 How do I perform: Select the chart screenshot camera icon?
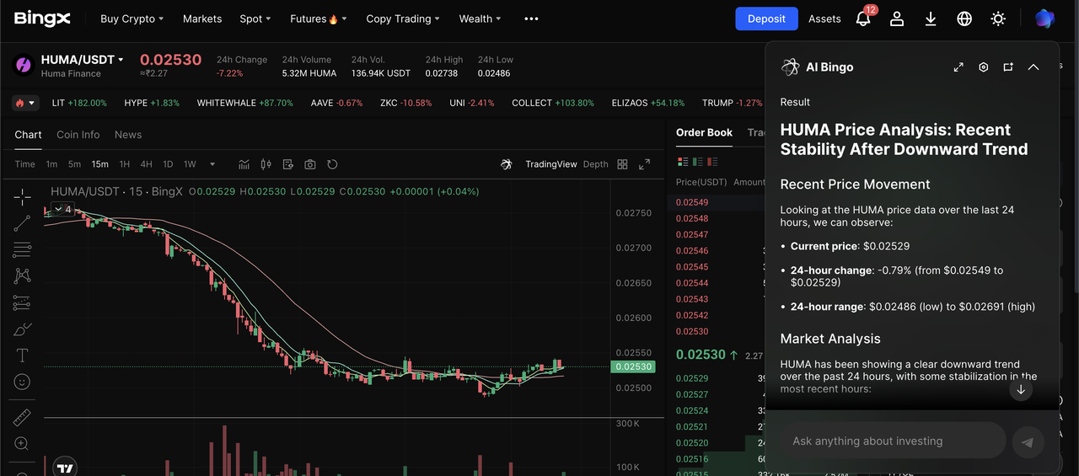(x=310, y=164)
